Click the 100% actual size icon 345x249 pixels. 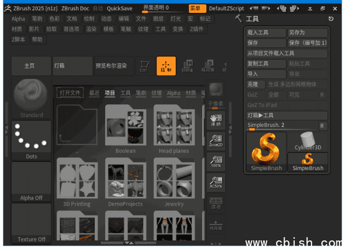coord(216,162)
